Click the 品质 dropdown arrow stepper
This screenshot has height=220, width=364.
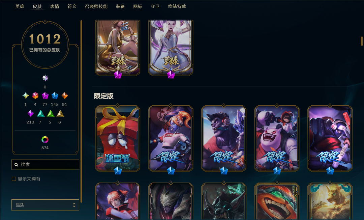pyautogui.click(x=74, y=205)
